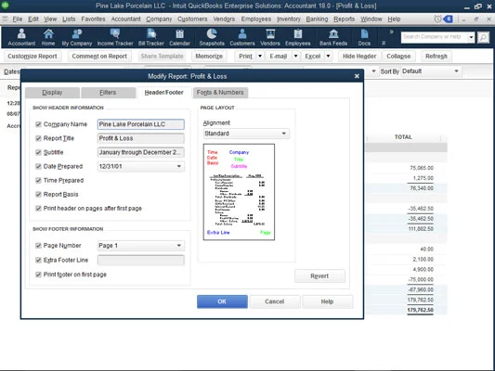This screenshot has width=495, height=371.
Task: Click the Revert button
Action: (x=319, y=275)
